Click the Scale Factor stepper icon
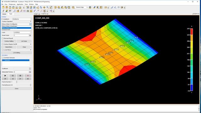Image resolution: width=201 pixels, height=113 pixels. [x=30, y=35]
